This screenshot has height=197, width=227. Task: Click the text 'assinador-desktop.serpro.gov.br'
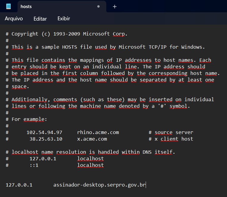click(99, 185)
